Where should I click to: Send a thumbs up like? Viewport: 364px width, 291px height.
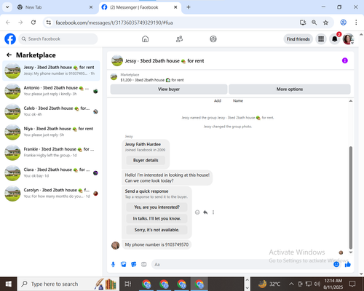point(348,264)
